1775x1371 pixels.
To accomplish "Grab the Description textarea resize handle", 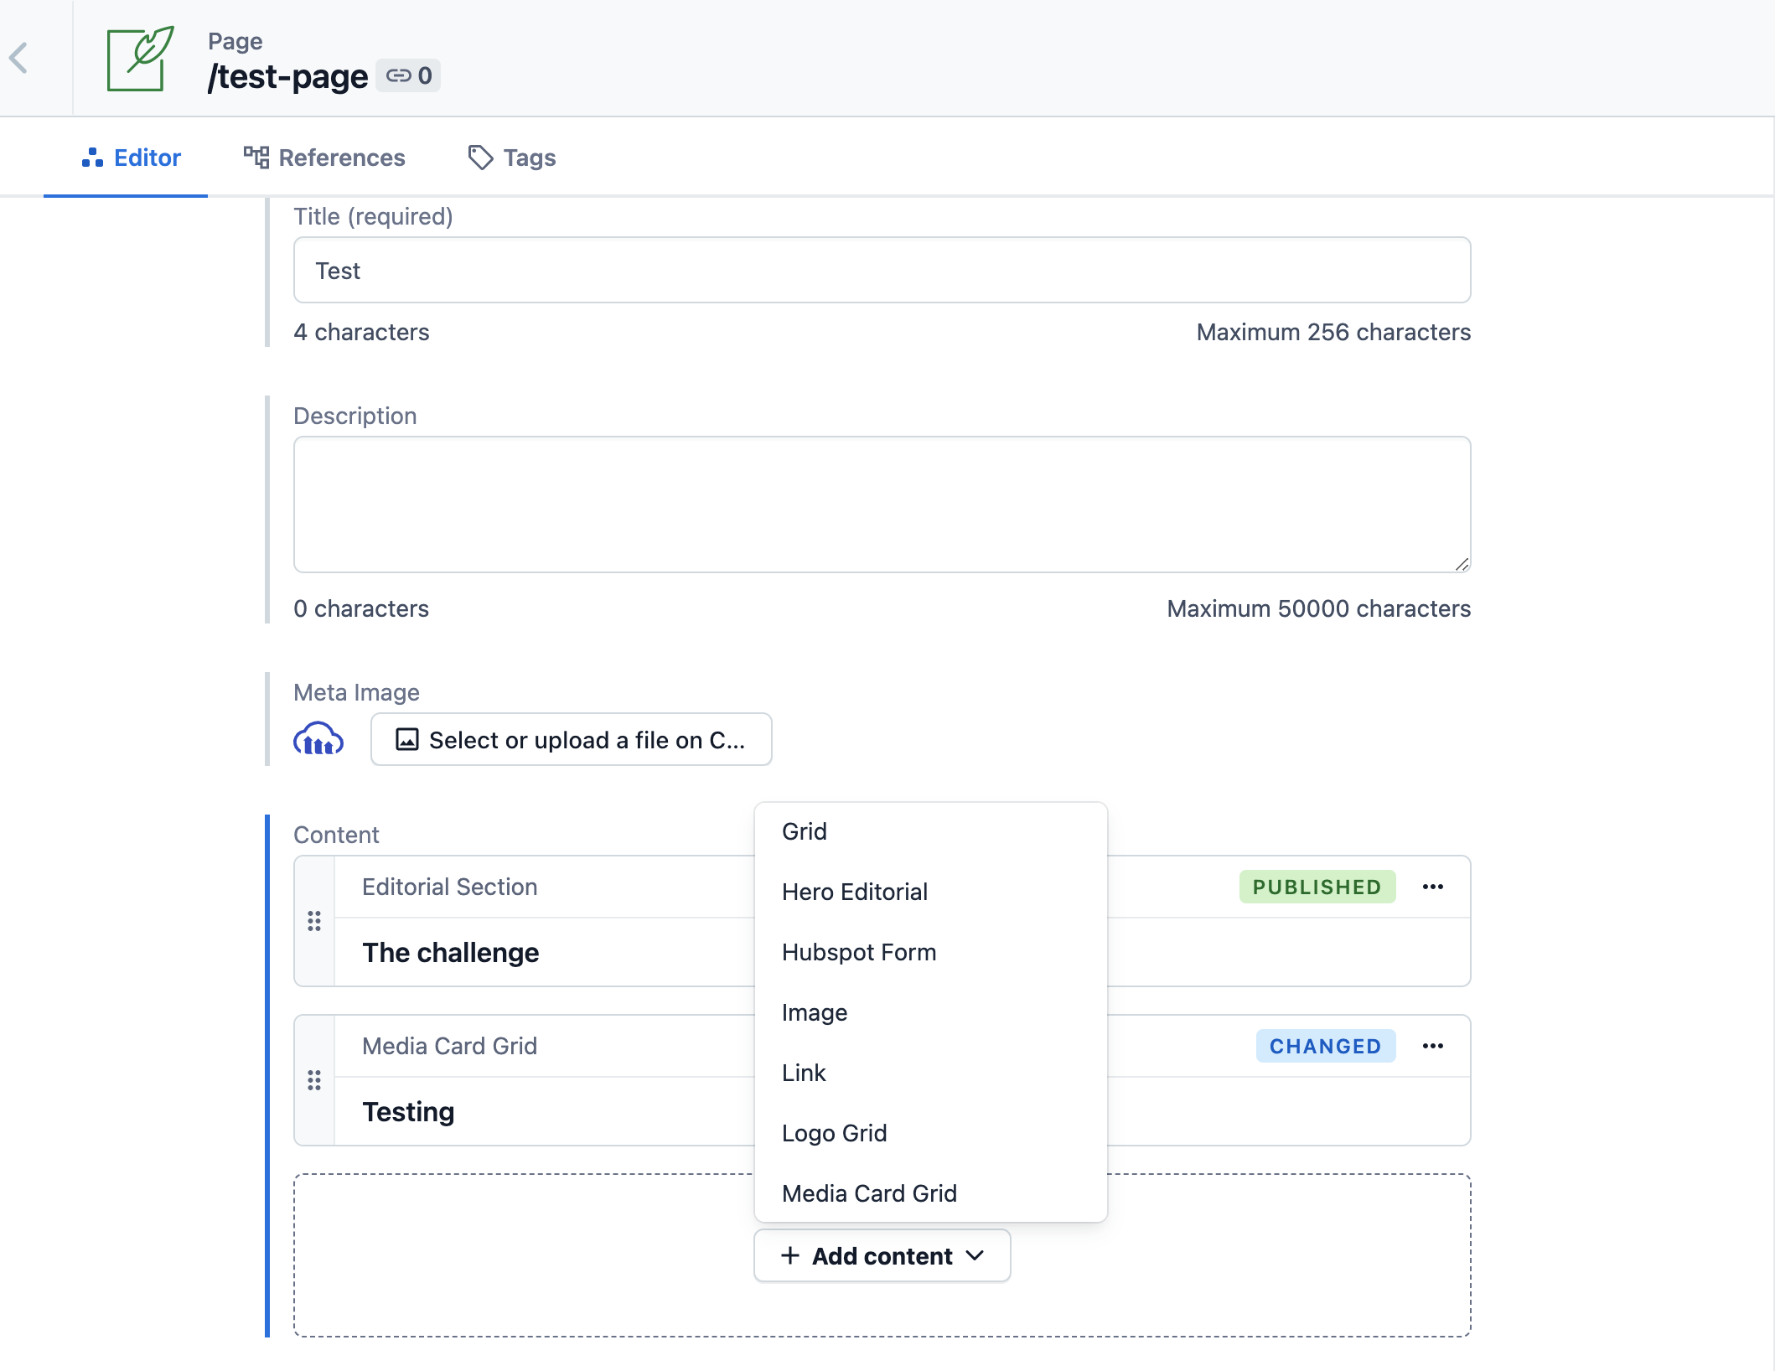I will [1462, 565].
